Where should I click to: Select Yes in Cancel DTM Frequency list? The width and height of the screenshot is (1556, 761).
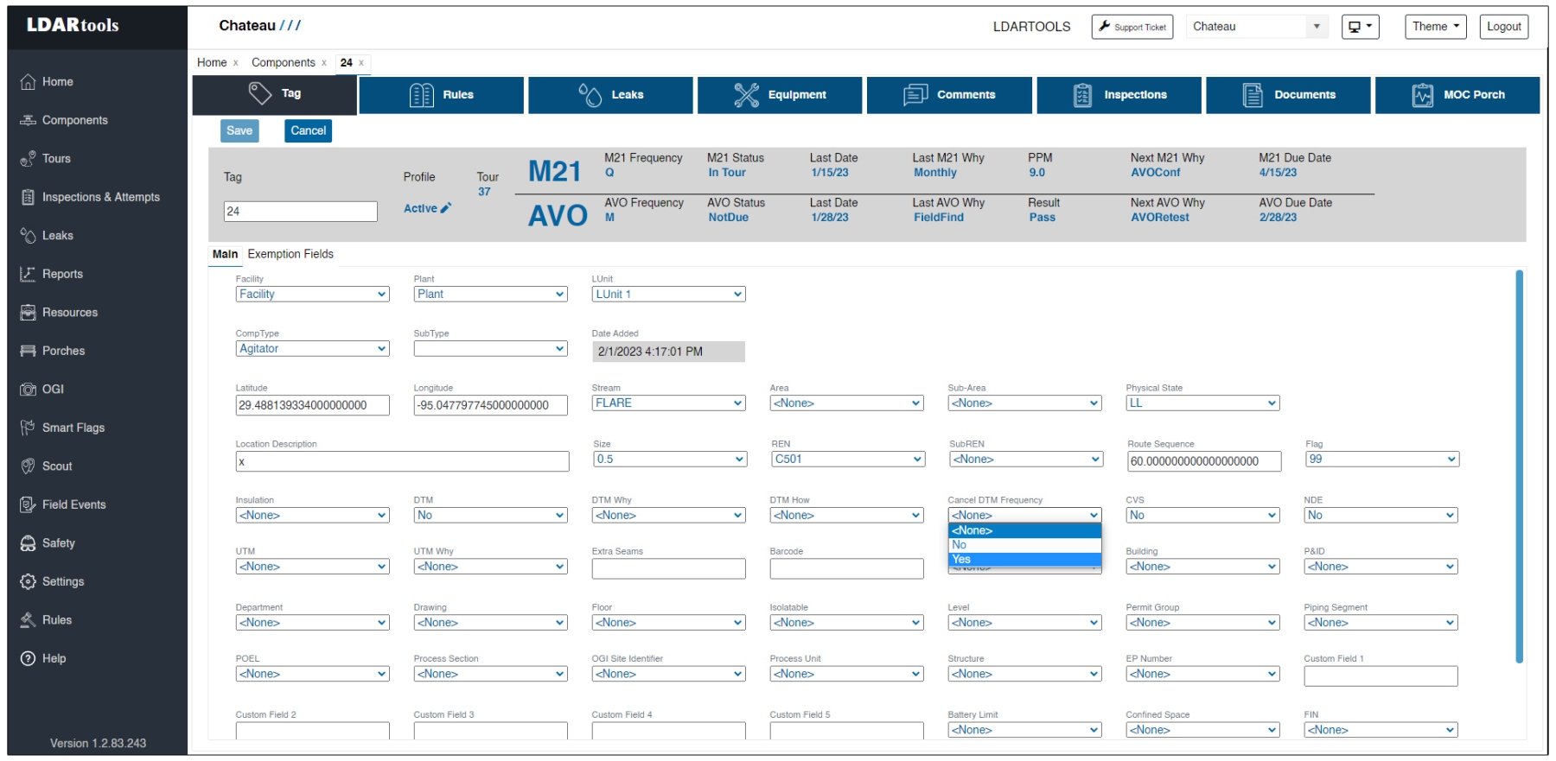point(1024,560)
